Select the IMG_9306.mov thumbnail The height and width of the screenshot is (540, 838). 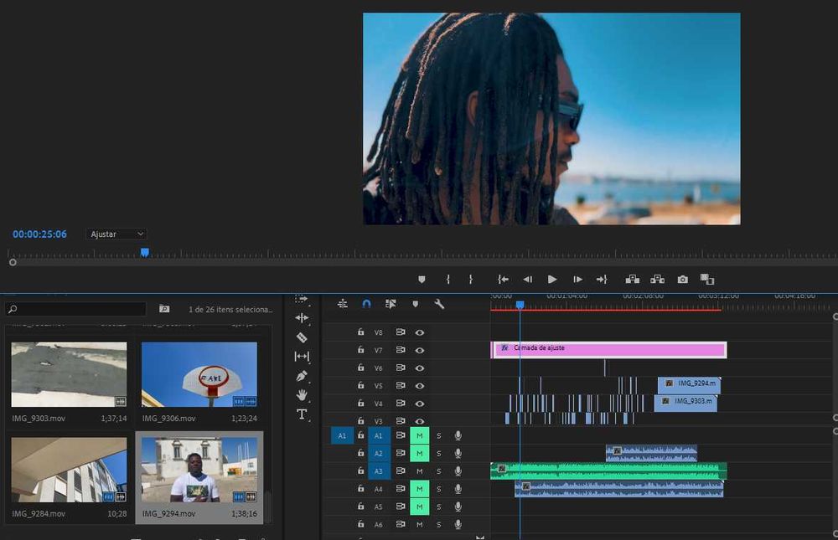coord(199,375)
